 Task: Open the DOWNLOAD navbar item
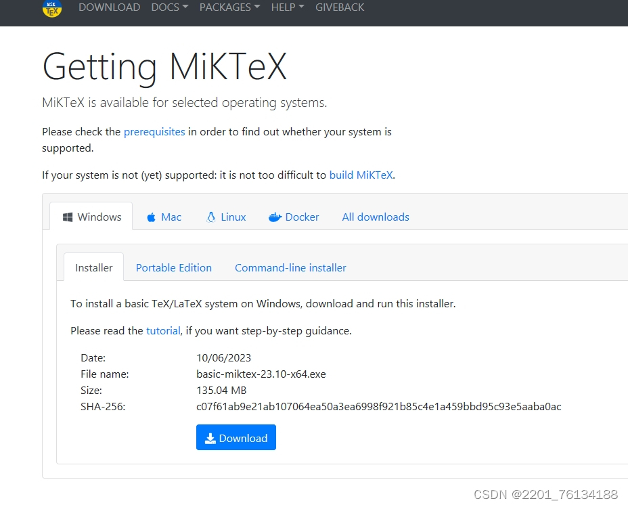point(110,7)
